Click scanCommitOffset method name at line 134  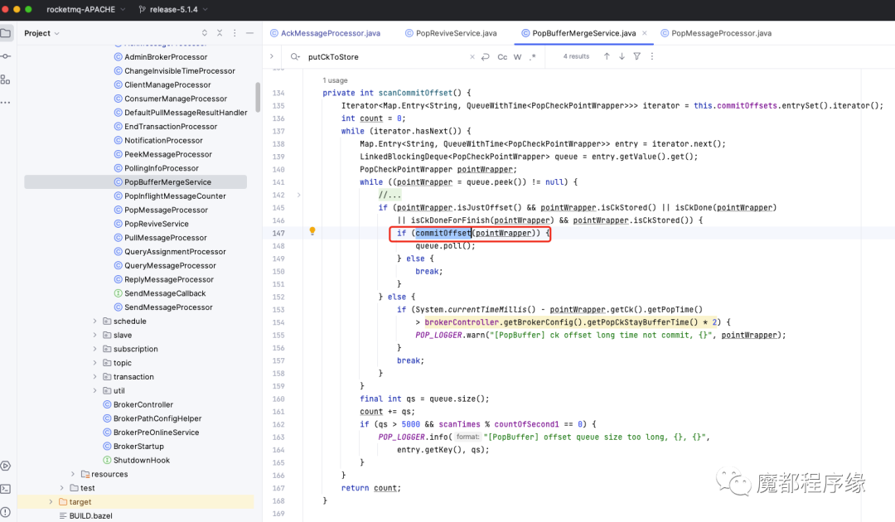pyautogui.click(x=415, y=93)
